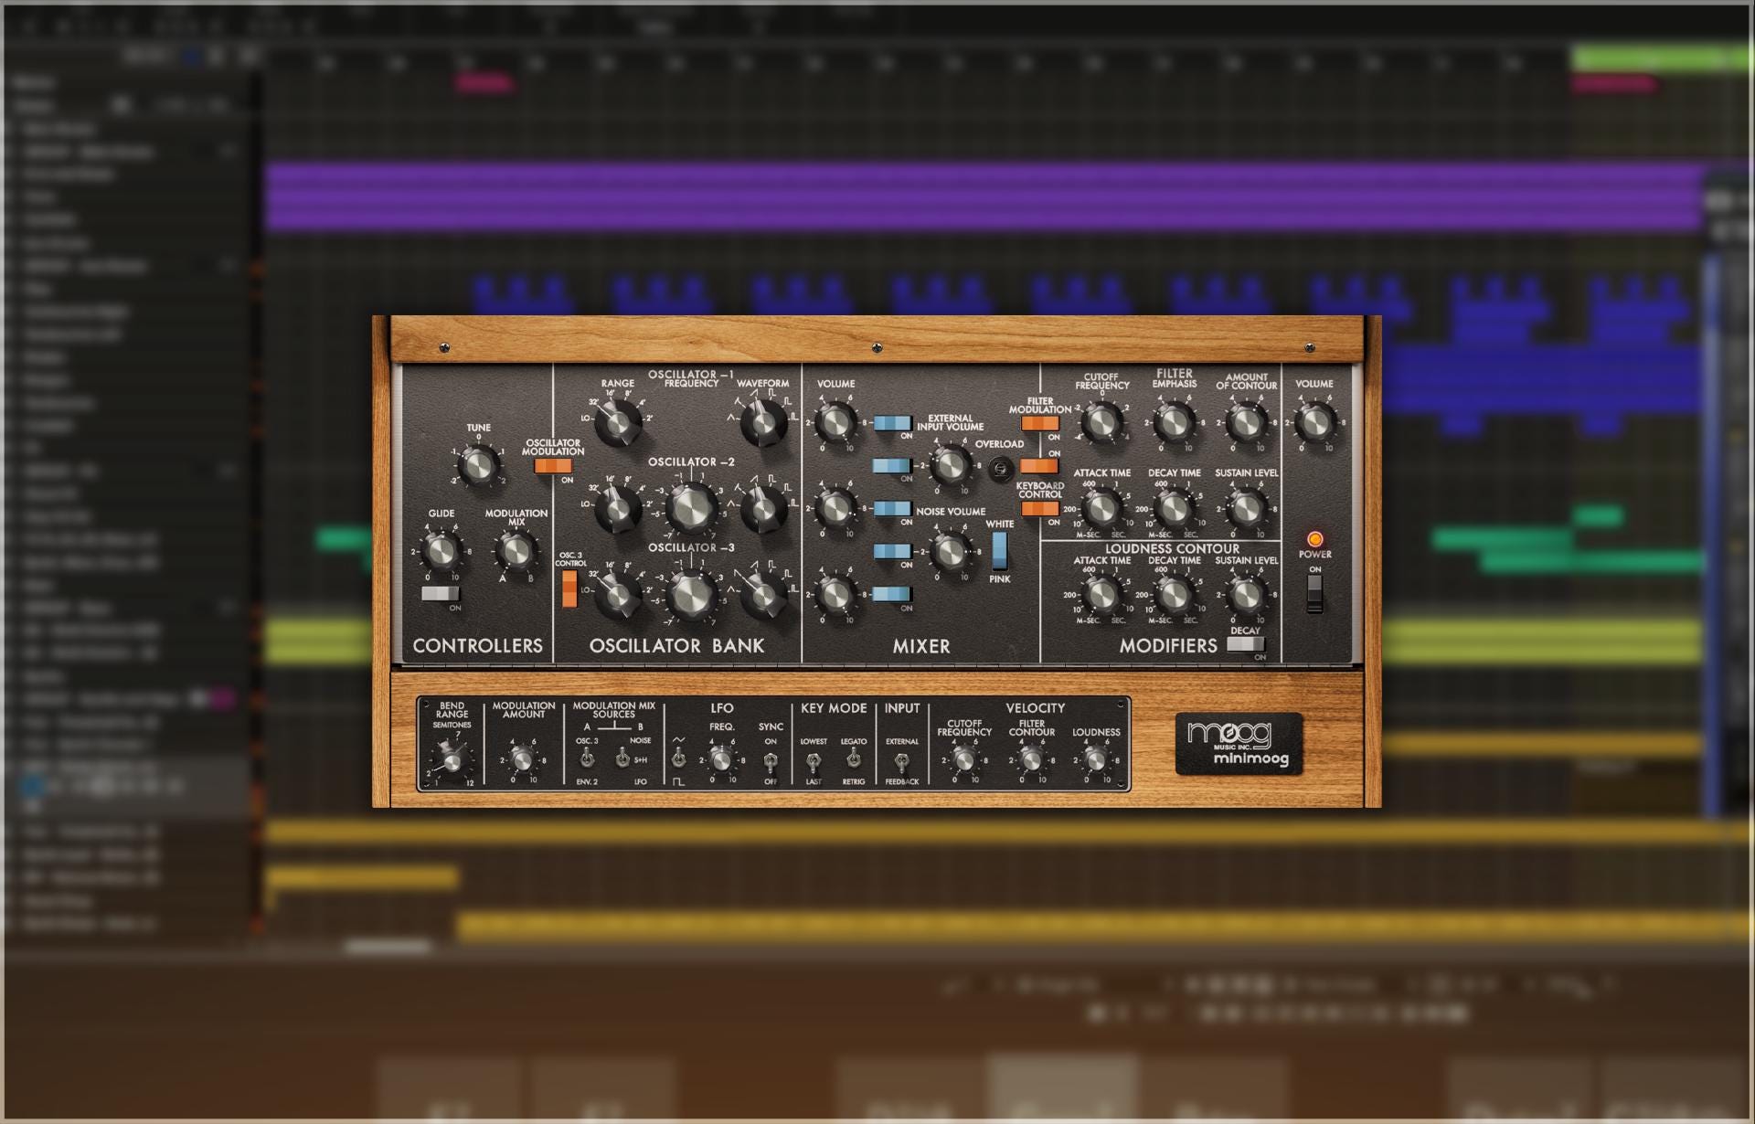
Task: Toggle the Osc. 3 Control switch
Action: (569, 589)
